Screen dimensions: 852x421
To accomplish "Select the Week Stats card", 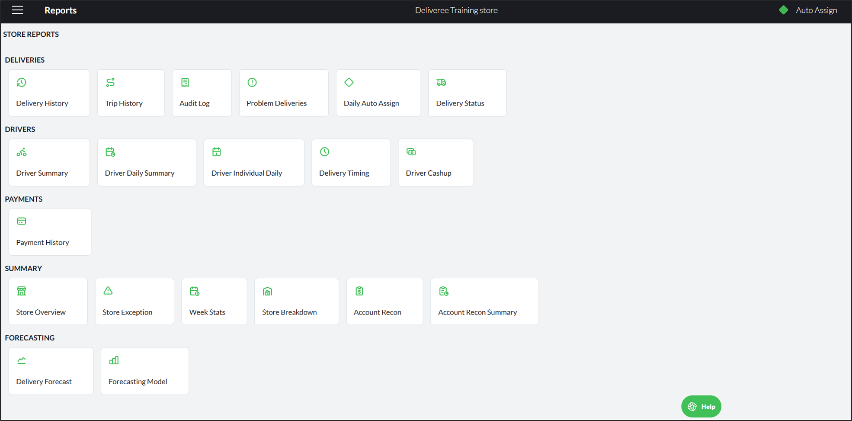I will [x=215, y=302].
